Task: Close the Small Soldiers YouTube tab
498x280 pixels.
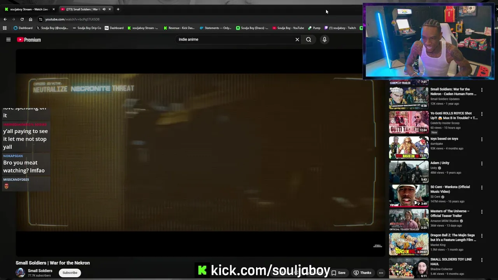Action: click(x=110, y=9)
